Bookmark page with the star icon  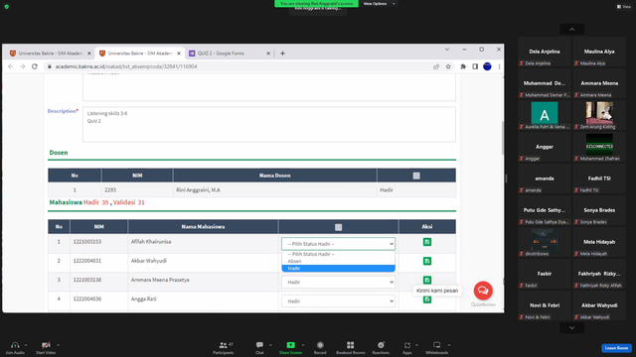coord(448,66)
